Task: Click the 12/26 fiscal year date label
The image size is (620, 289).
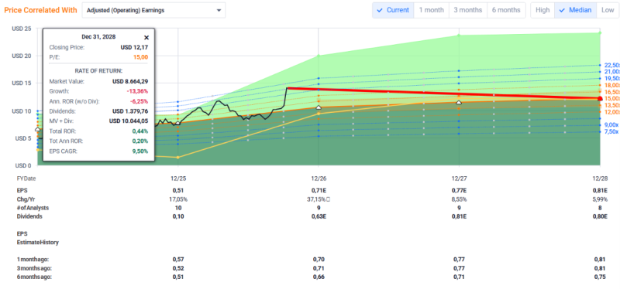Action: point(319,178)
